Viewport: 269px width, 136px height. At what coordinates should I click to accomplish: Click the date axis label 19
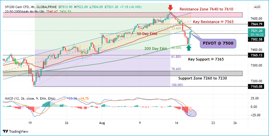tap(30, 123)
